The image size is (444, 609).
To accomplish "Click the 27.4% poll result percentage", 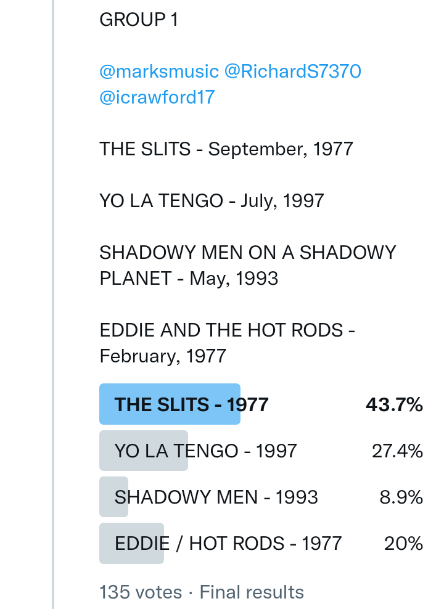I will [397, 451].
